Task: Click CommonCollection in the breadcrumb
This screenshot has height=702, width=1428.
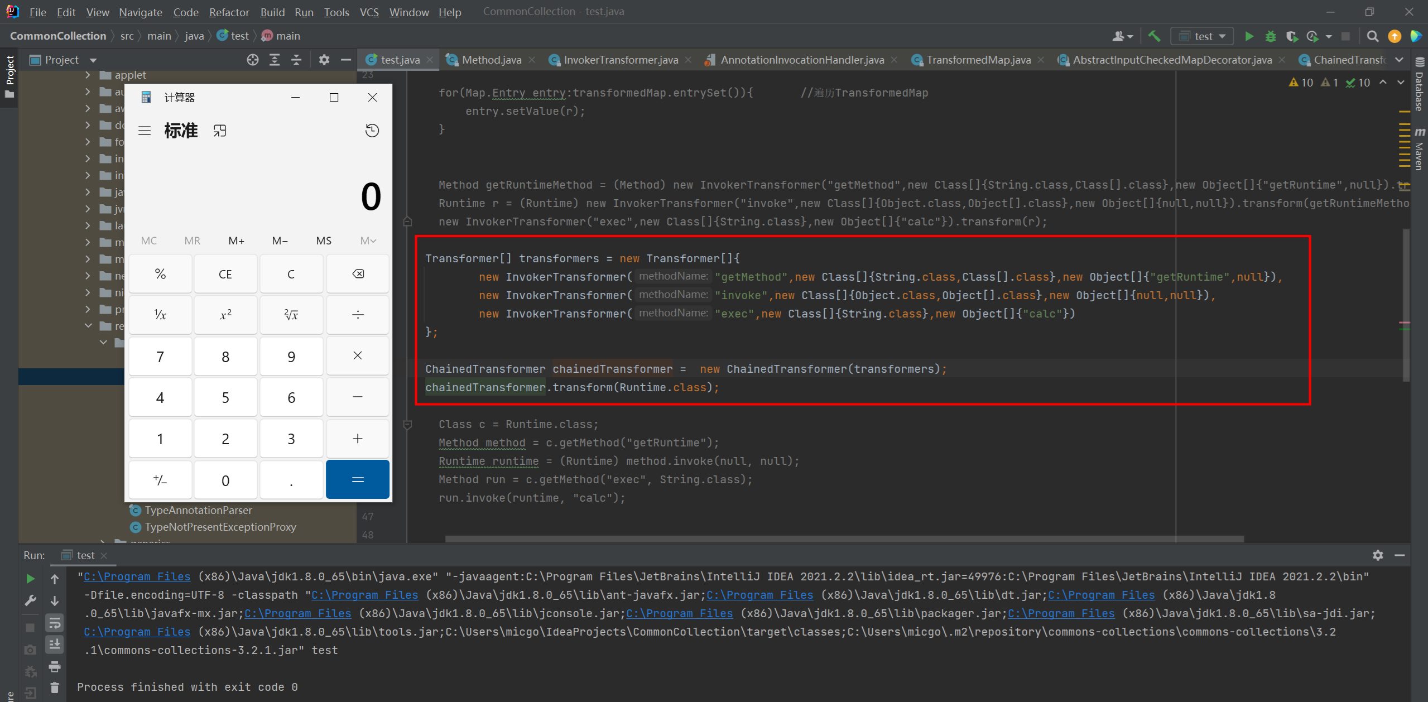Action: [x=58, y=36]
